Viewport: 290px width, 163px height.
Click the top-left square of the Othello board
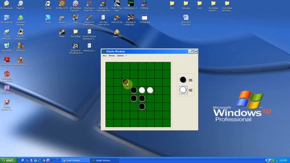[110, 66]
